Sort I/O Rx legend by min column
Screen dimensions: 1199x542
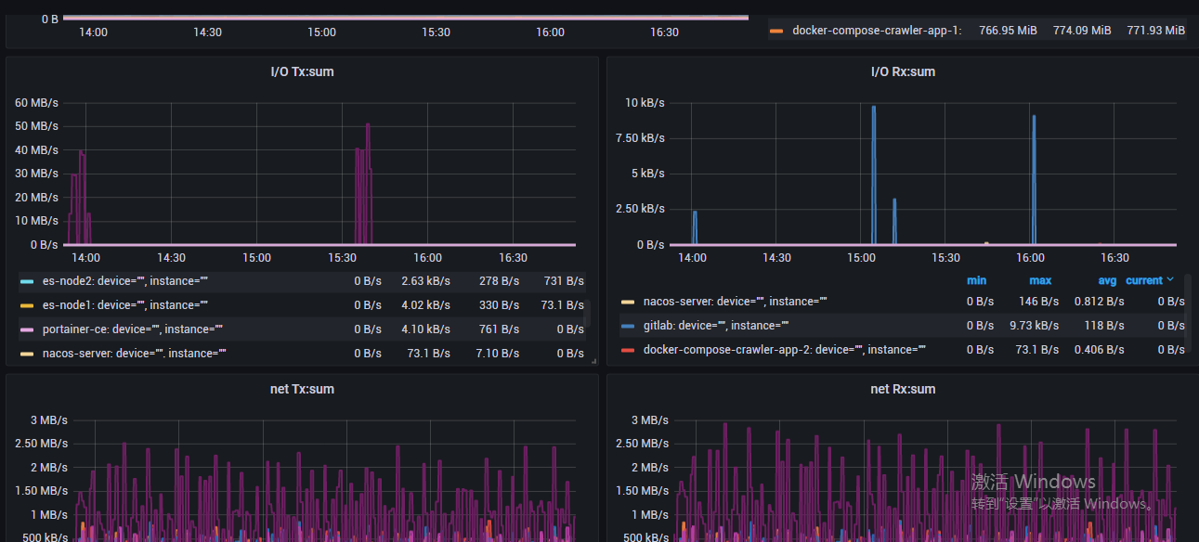(x=976, y=280)
